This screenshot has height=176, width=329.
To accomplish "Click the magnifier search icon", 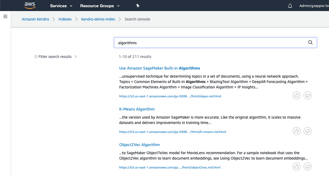I will click(x=310, y=42).
